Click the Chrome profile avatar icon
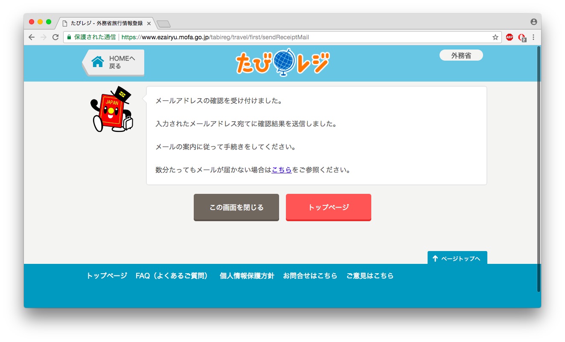The width and height of the screenshot is (565, 342). click(533, 22)
